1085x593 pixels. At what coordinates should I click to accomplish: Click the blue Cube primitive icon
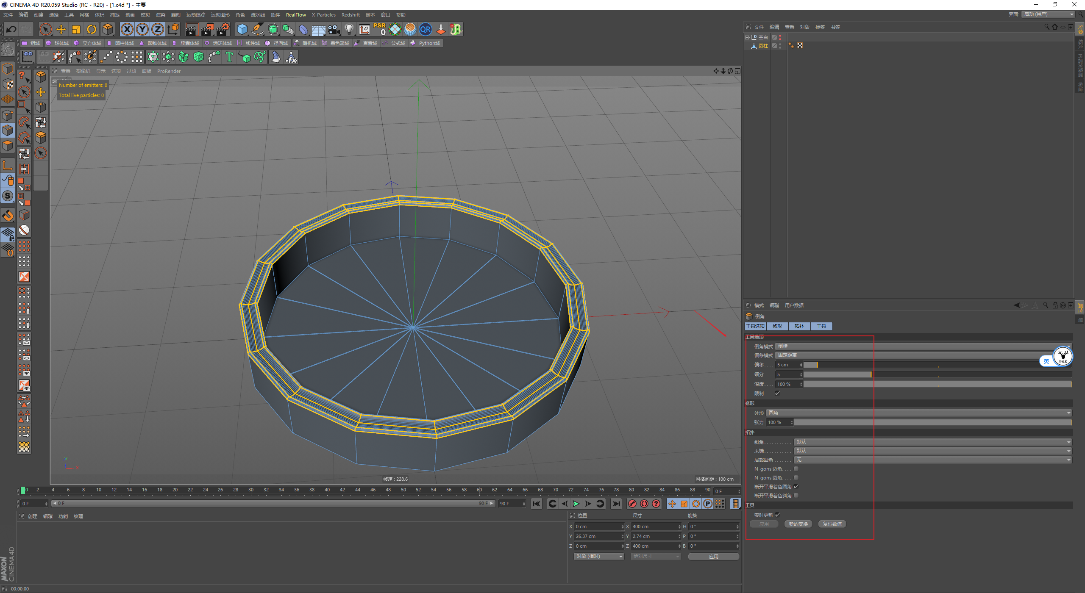242,29
